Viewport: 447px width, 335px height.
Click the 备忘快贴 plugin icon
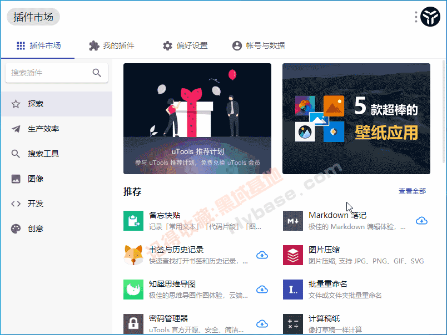click(133, 221)
